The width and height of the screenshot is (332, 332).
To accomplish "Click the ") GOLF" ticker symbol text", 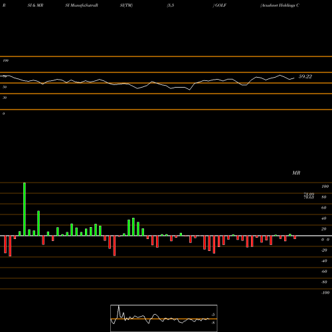I will 220,5.
